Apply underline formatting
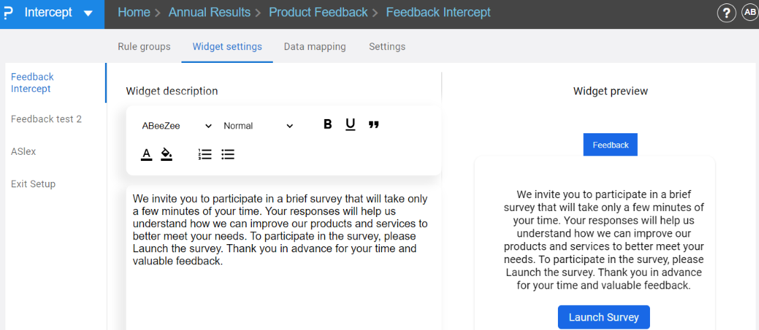759x330 pixels. pos(351,124)
